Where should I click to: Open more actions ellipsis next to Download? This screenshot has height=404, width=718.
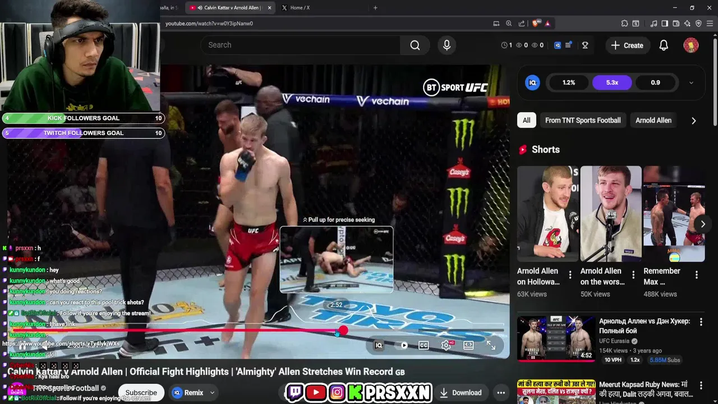coord(501,393)
